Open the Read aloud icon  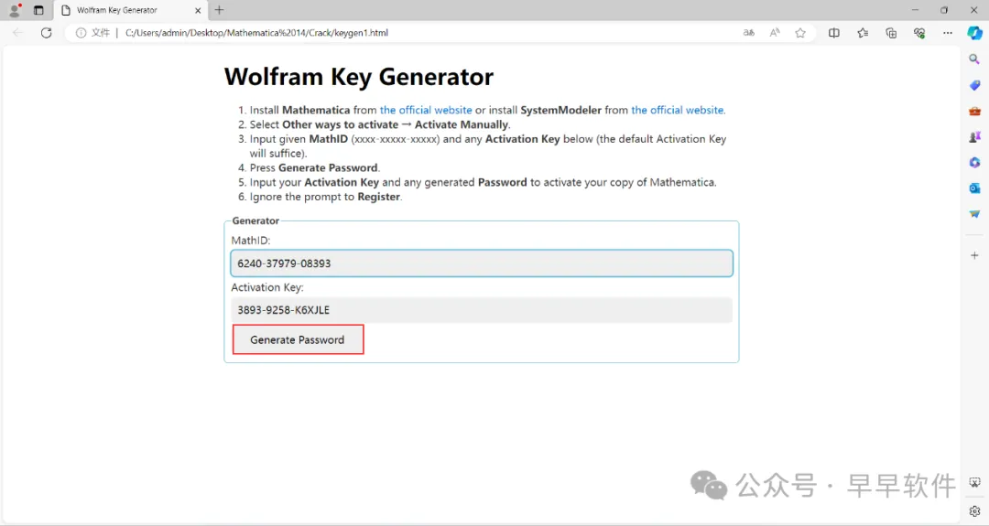click(x=775, y=33)
